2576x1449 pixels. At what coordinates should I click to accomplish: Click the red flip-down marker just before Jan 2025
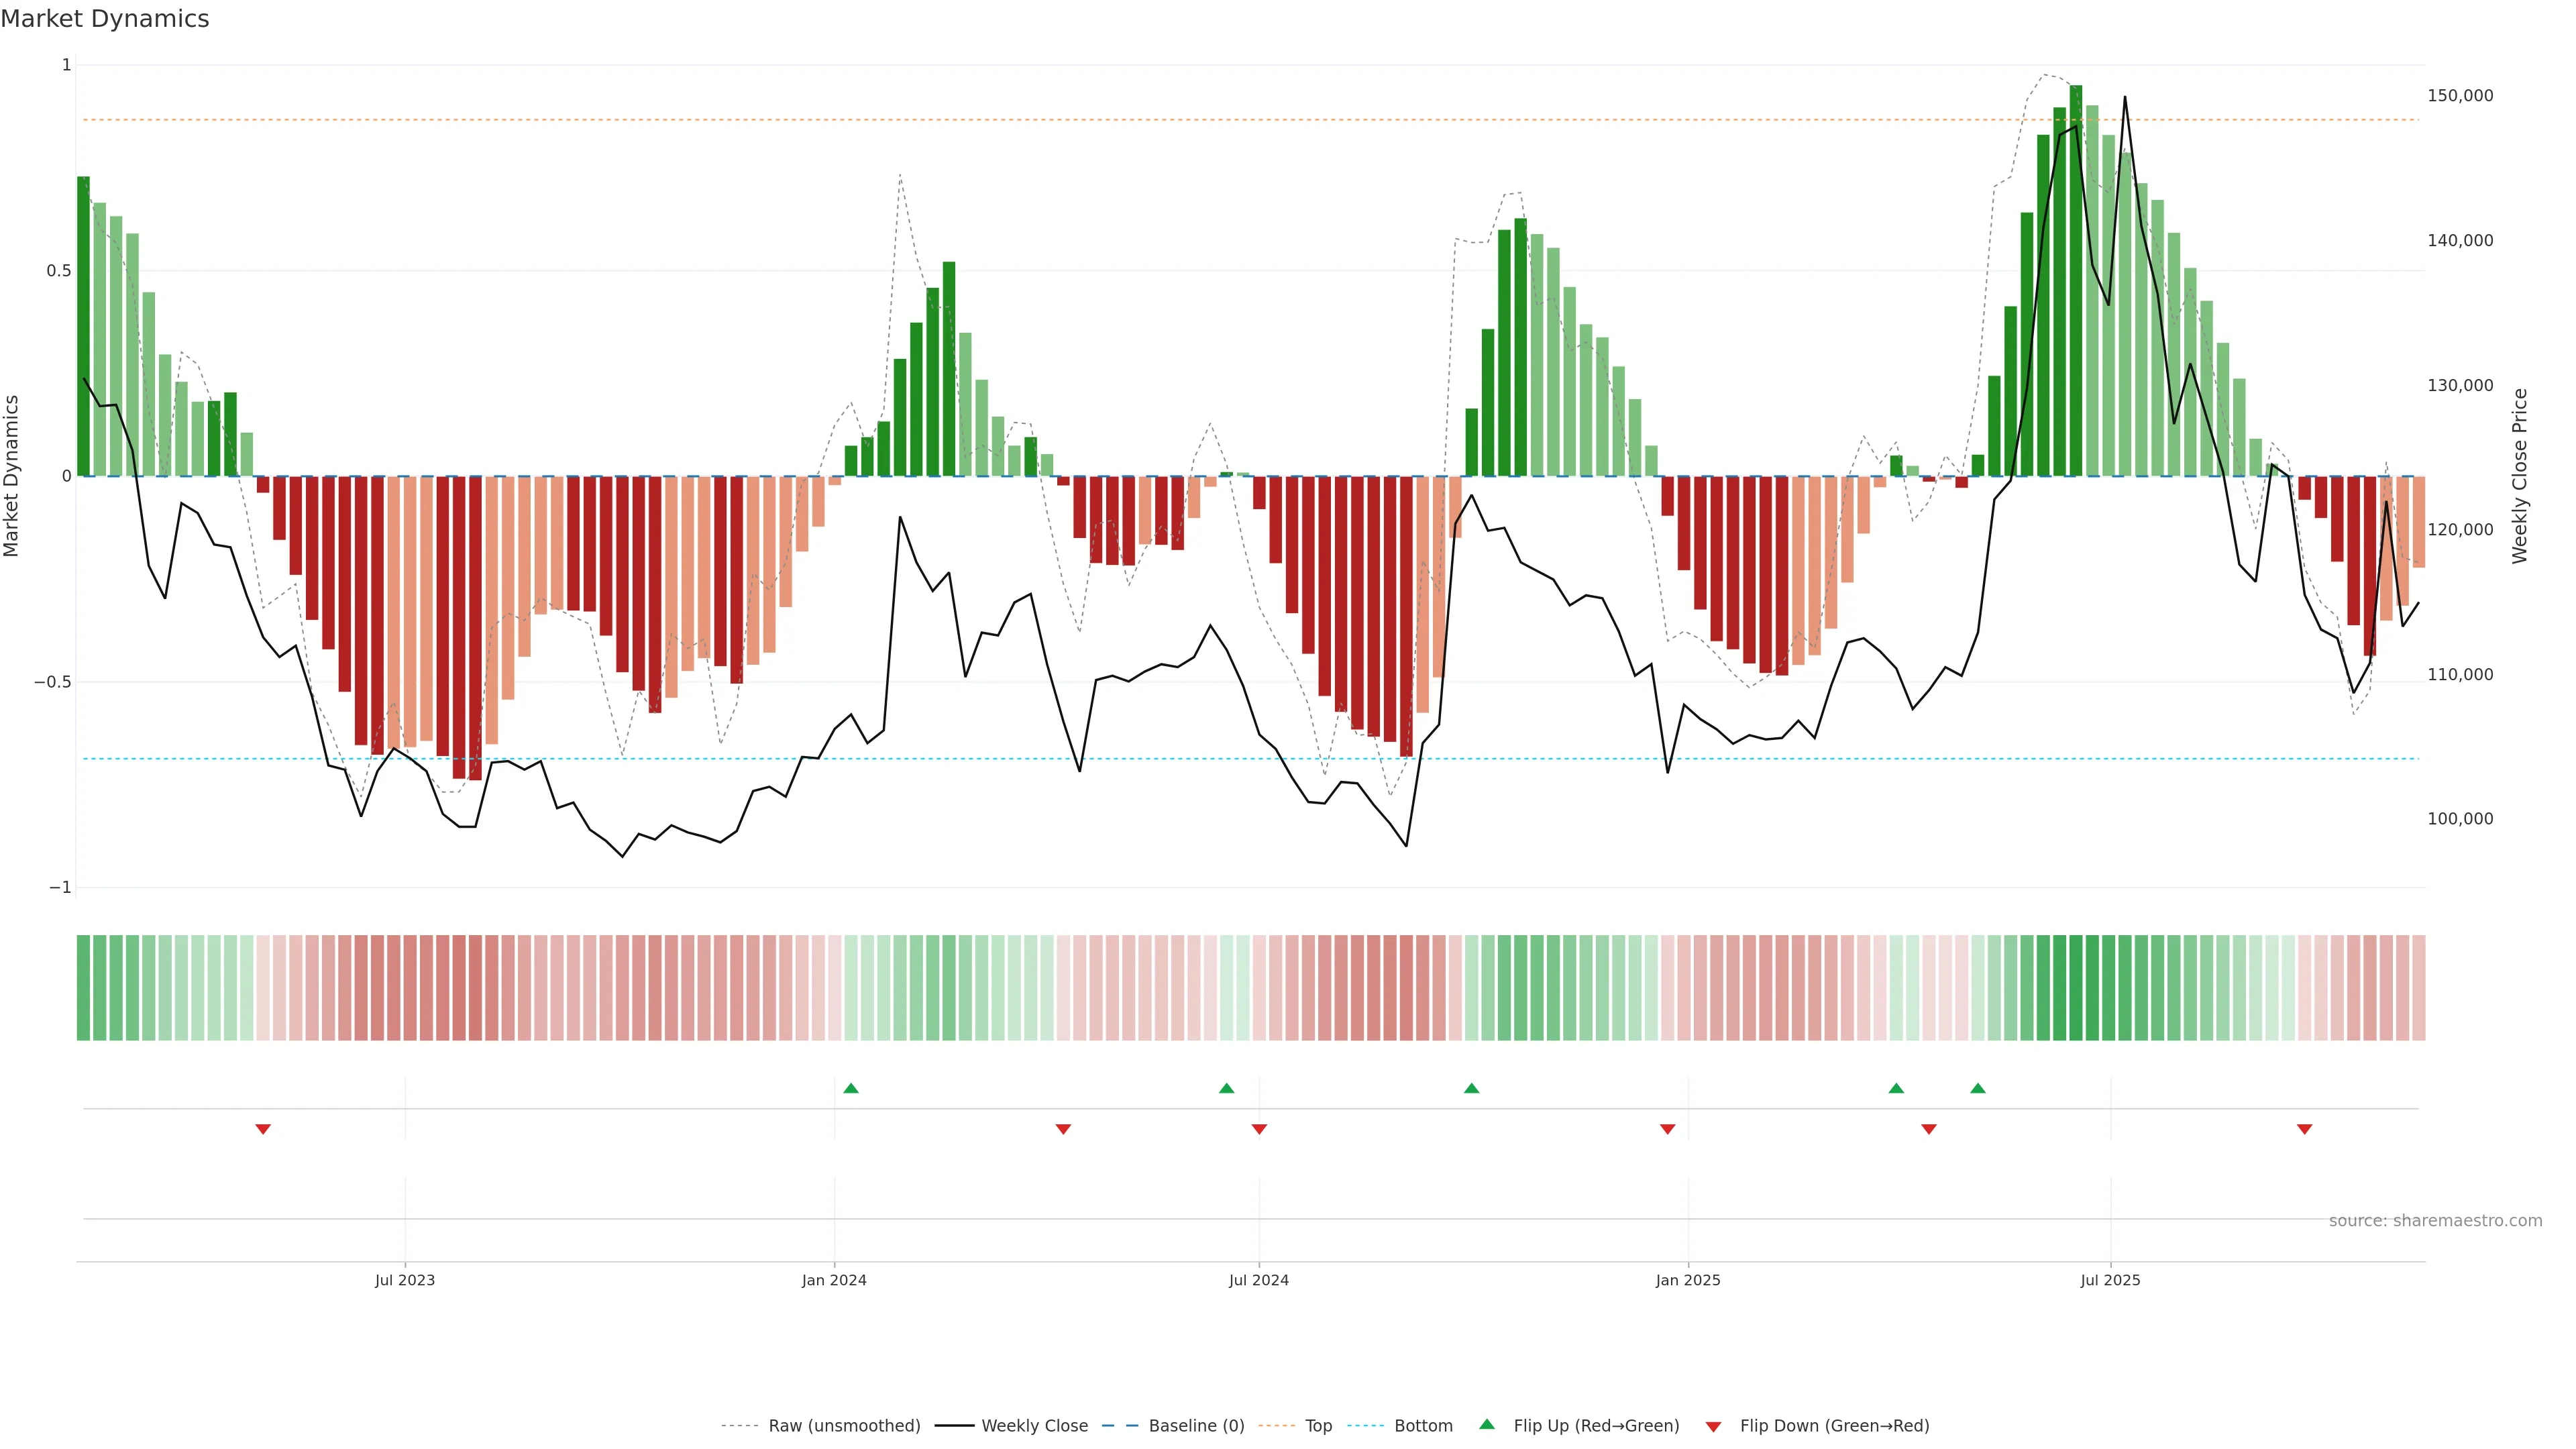coord(1667,1129)
